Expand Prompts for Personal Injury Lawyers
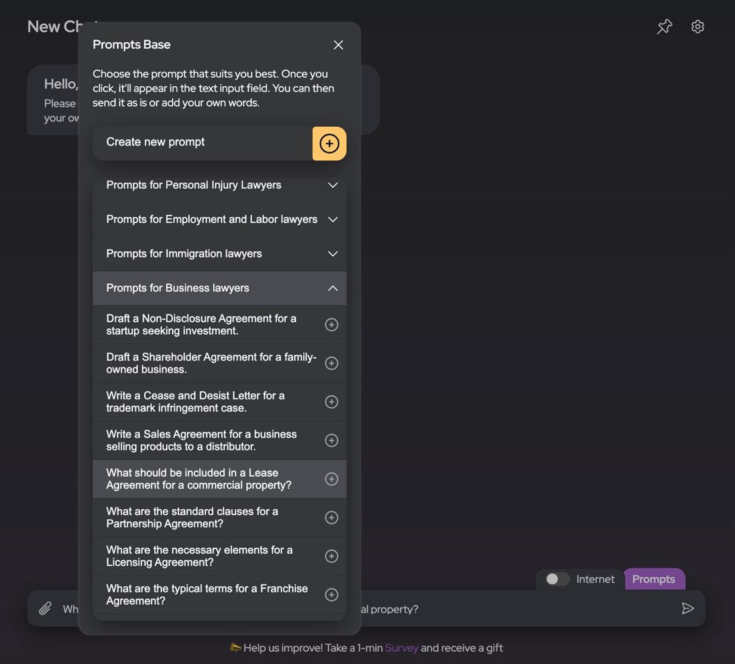Image resolution: width=735 pixels, height=664 pixels. tap(220, 185)
